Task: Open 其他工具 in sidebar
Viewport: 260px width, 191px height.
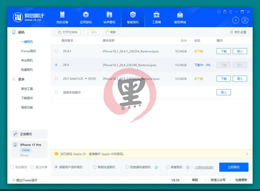Action: [x=27, y=89]
